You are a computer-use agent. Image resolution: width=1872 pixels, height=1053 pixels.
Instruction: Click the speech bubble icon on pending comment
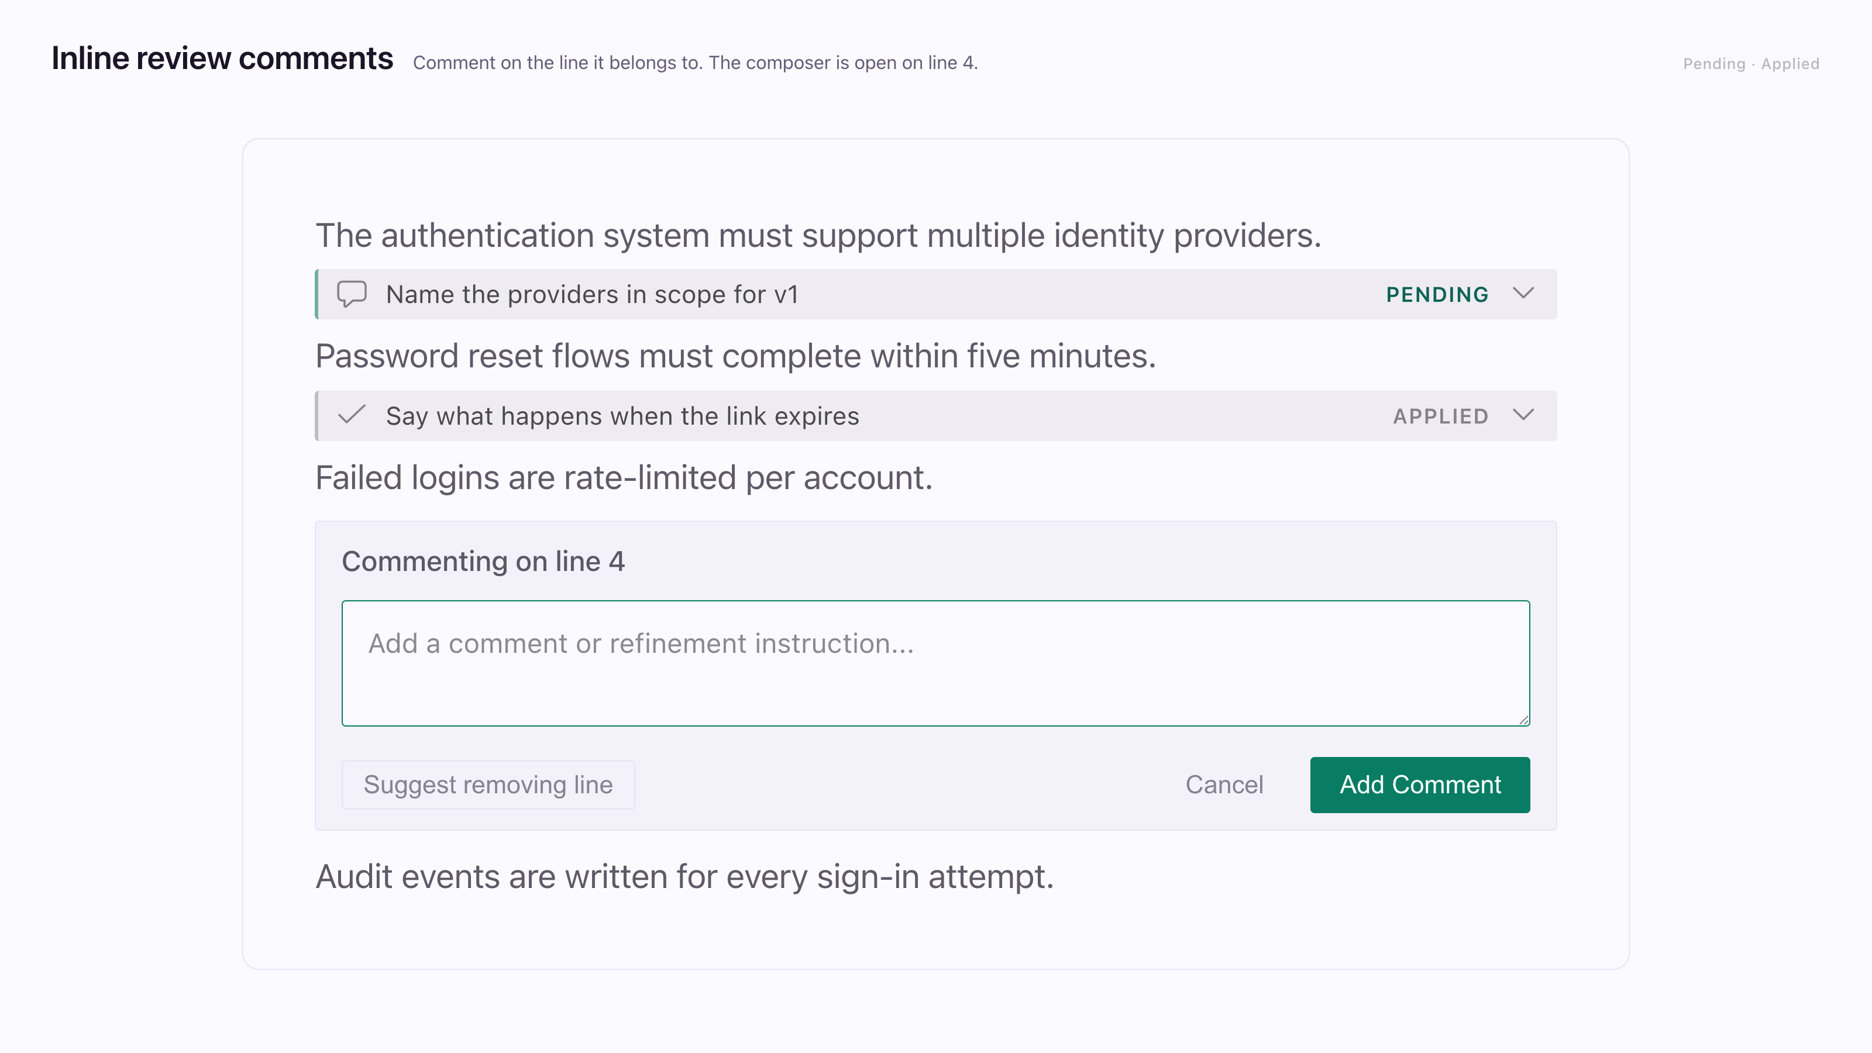[352, 294]
